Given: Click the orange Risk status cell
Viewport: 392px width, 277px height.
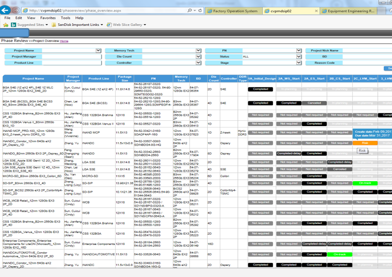Looking at the screenshot, I should tap(365, 143).
